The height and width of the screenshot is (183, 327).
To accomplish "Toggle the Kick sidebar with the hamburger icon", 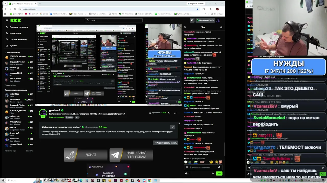I will 7,20.
